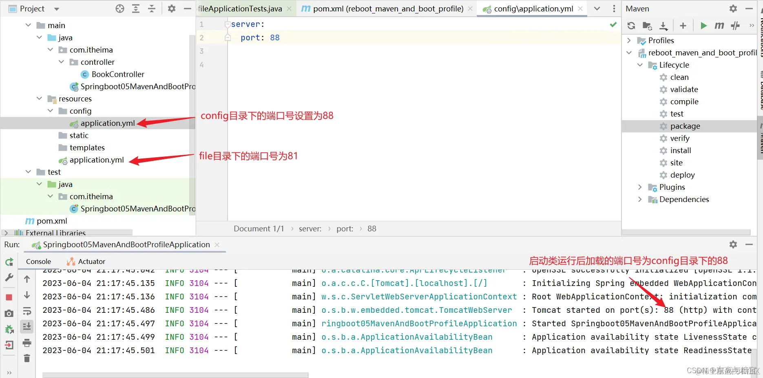Reload all Maven projects

(631, 26)
